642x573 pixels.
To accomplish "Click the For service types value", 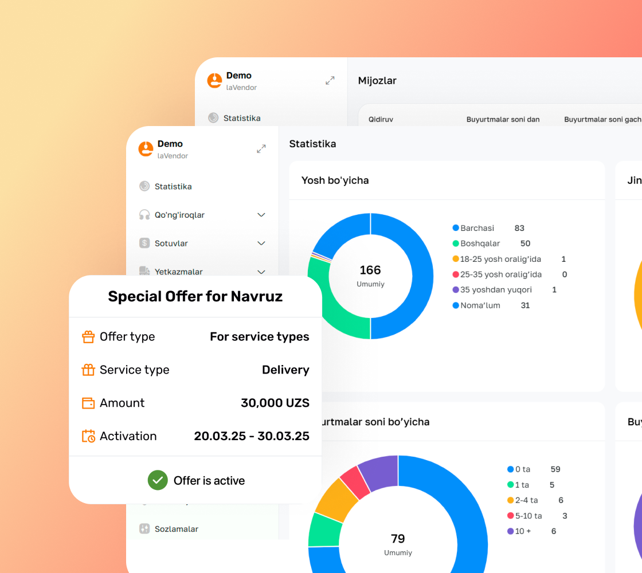I will tap(260, 336).
